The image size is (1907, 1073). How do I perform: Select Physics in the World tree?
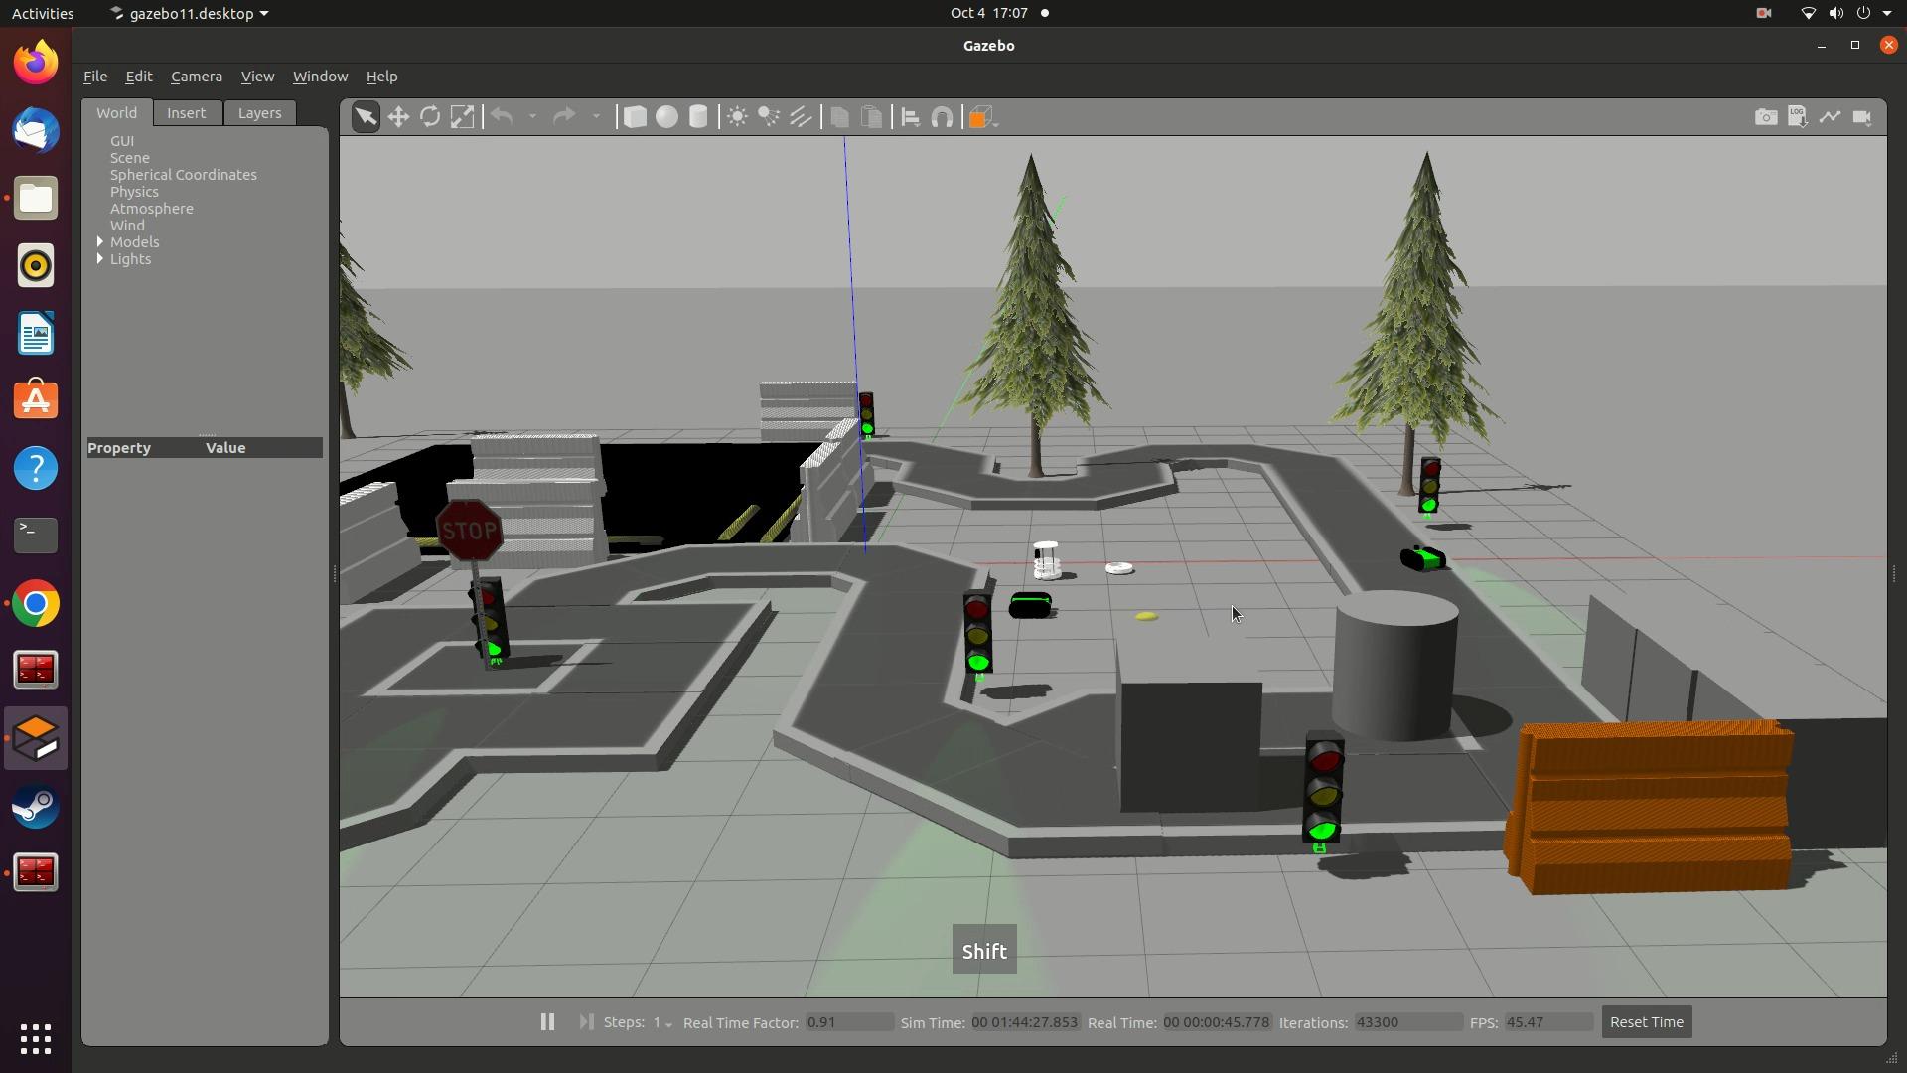pyautogui.click(x=134, y=192)
